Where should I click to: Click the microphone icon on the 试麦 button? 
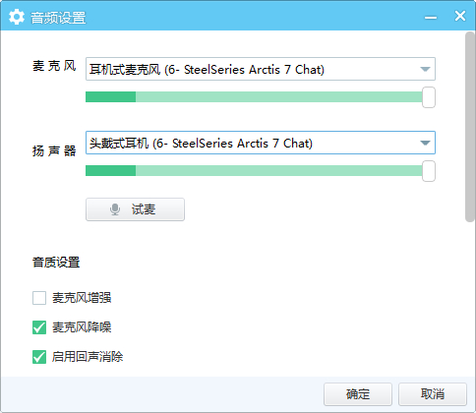[x=115, y=209]
